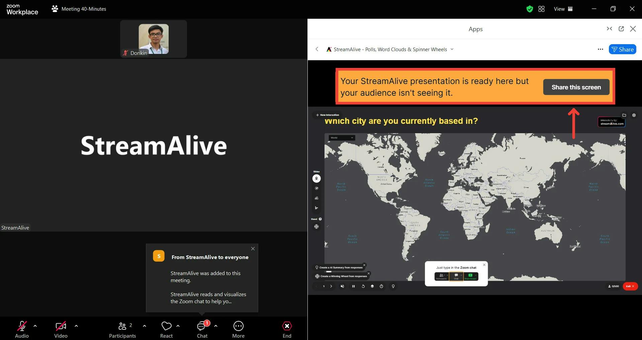Open the layers icon in the bottom toolbar
The width and height of the screenshot is (642, 340).
coord(372,286)
